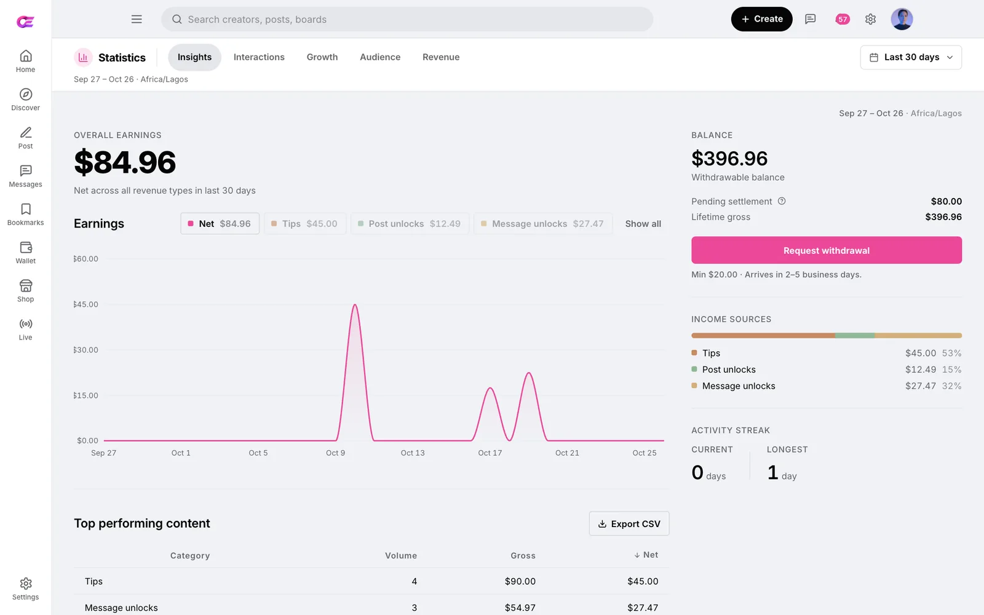The image size is (984, 615).
Task: Click the income sources breakdown bar
Action: (826, 335)
